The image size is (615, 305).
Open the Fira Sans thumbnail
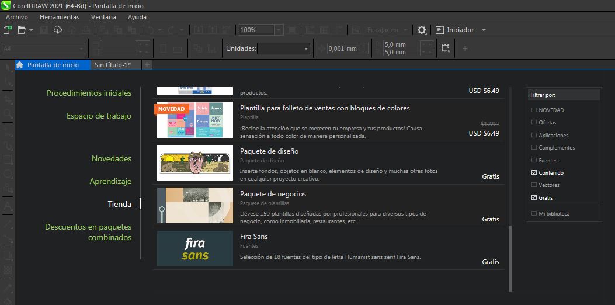(195, 248)
